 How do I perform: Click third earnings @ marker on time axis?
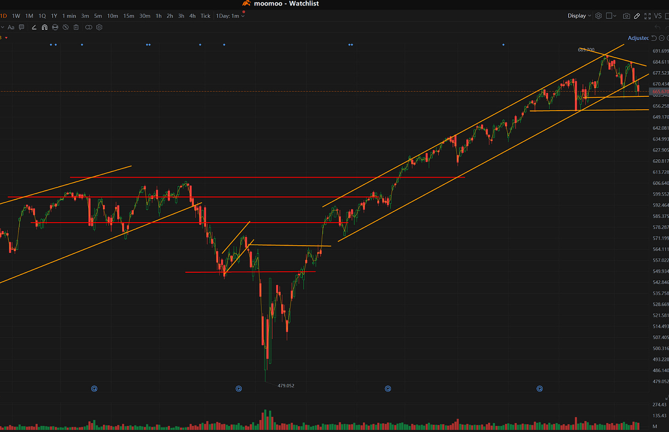(x=388, y=388)
